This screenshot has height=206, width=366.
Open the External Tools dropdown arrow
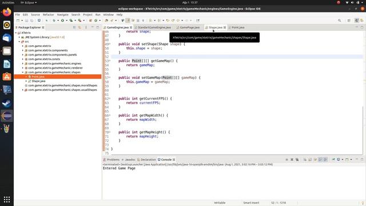coord(84,21)
